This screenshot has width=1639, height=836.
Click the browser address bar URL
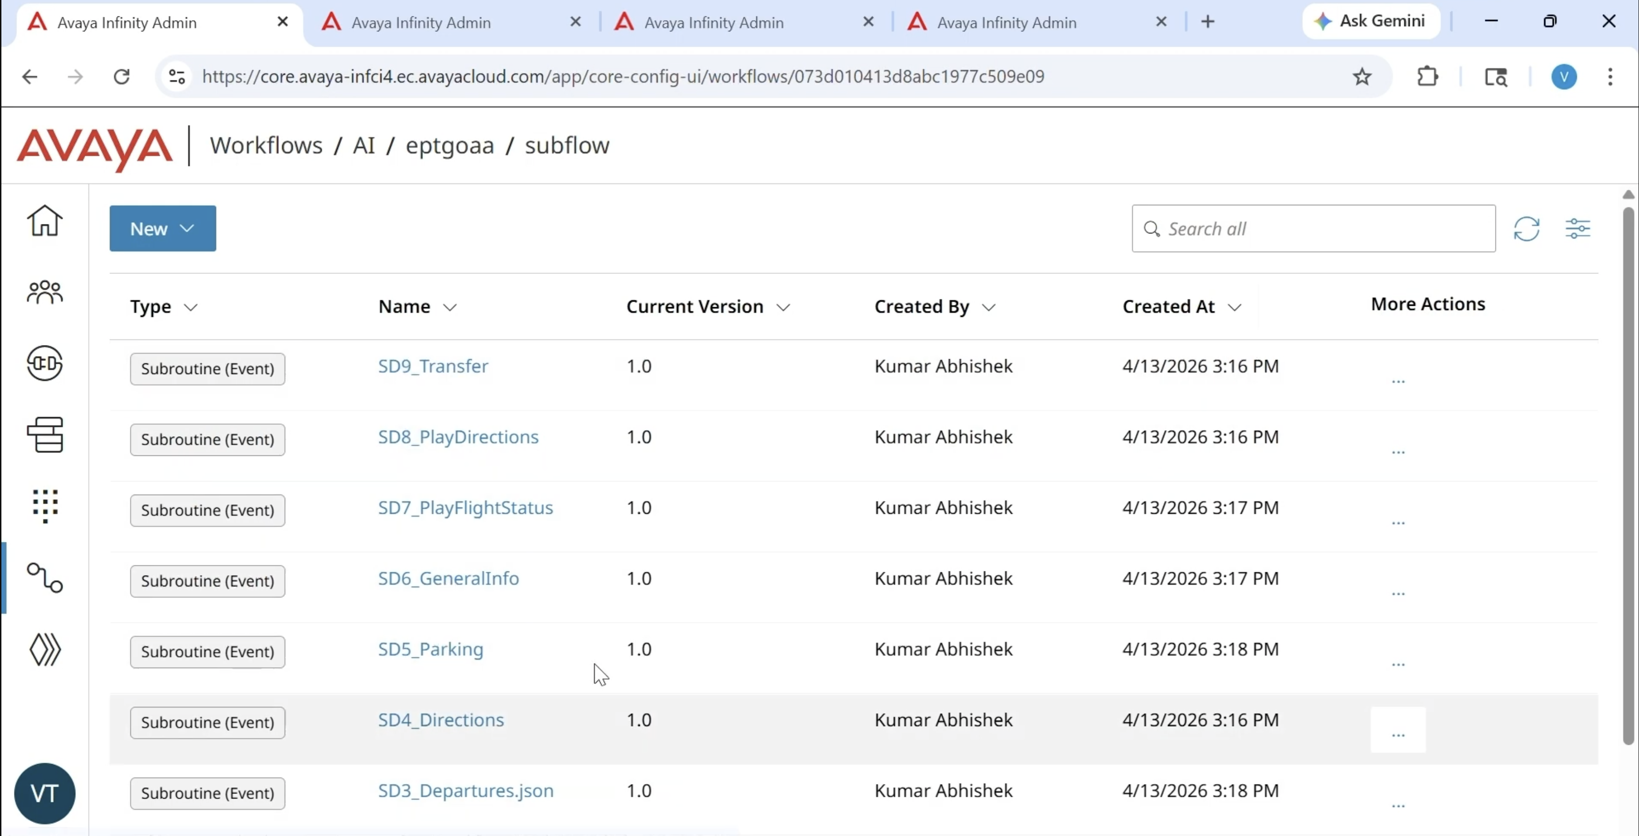pyautogui.click(x=623, y=77)
